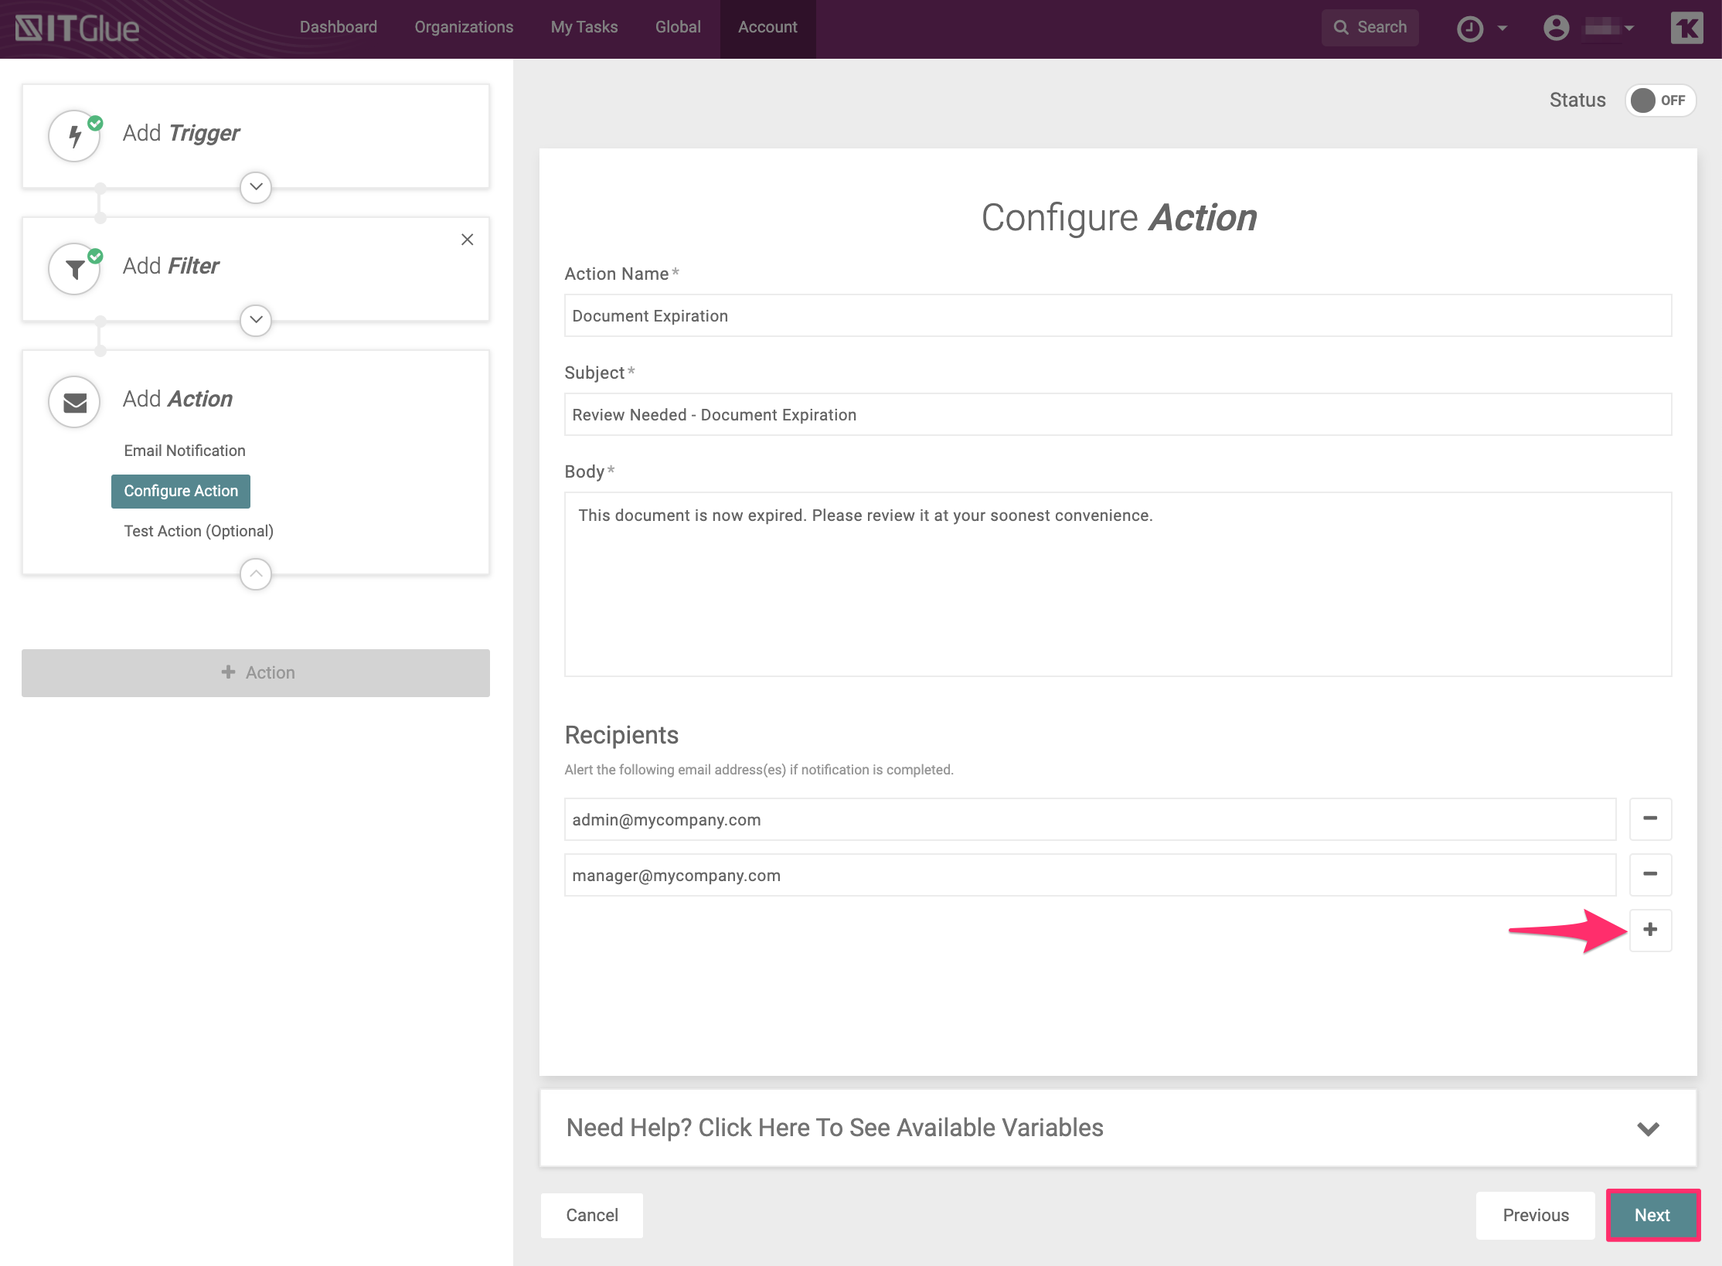Open the Organizations menu
1722x1266 pixels.
click(x=464, y=27)
